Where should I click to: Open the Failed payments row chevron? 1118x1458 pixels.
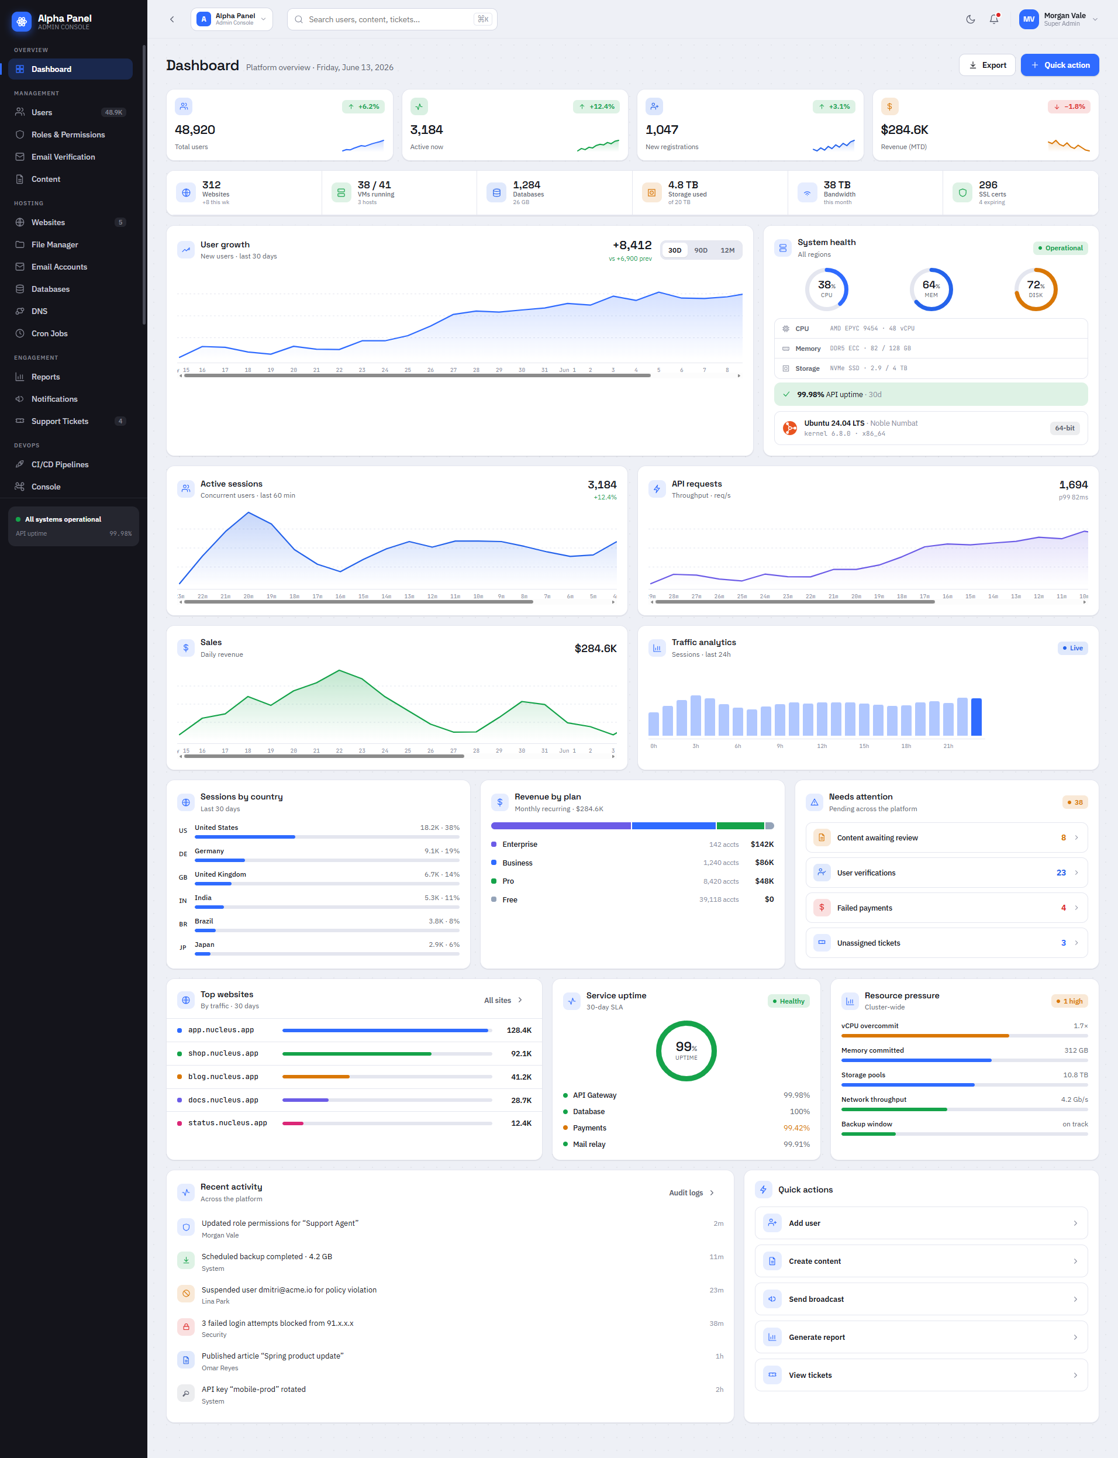click(x=1076, y=908)
